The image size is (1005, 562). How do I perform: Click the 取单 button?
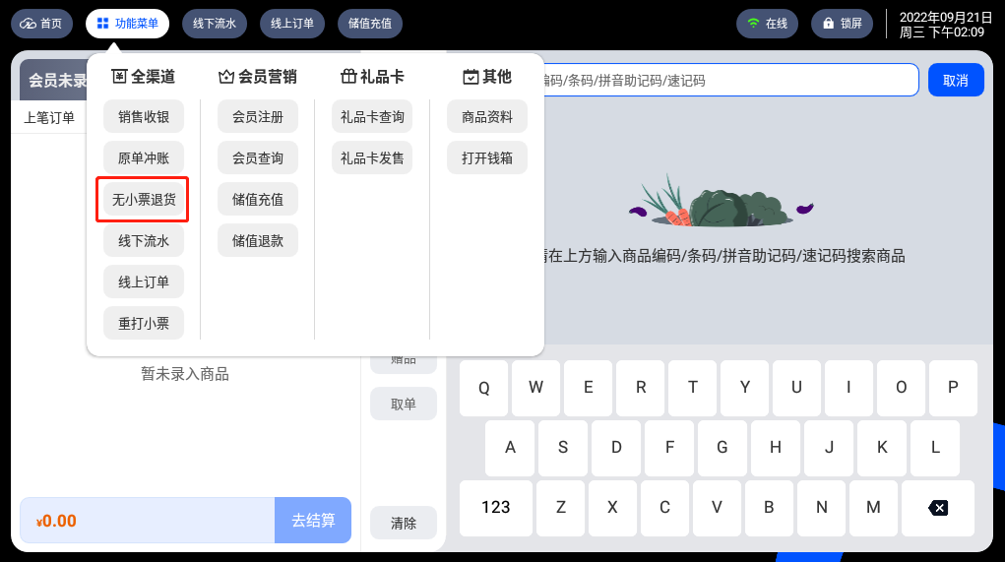(404, 404)
